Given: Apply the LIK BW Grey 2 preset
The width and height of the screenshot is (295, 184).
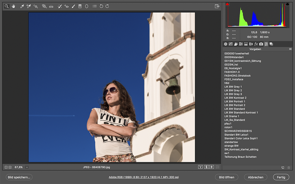Looking at the screenshot, I should click(233, 90).
